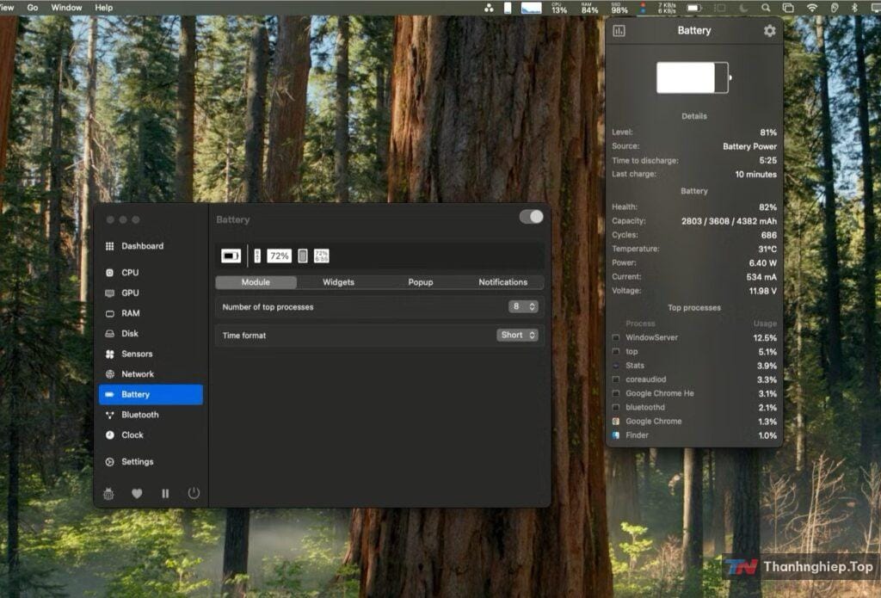The image size is (881, 598).
Task: Open the Time format Short dropdown
Action: click(x=517, y=335)
